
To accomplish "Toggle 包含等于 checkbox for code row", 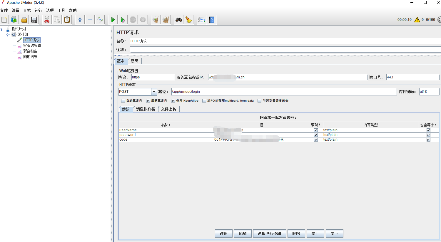I will [x=428, y=140].
